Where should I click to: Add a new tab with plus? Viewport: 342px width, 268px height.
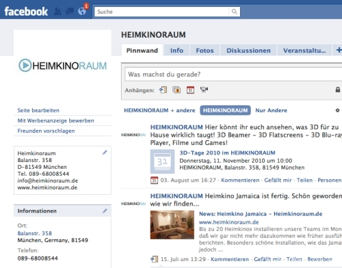coord(339,50)
